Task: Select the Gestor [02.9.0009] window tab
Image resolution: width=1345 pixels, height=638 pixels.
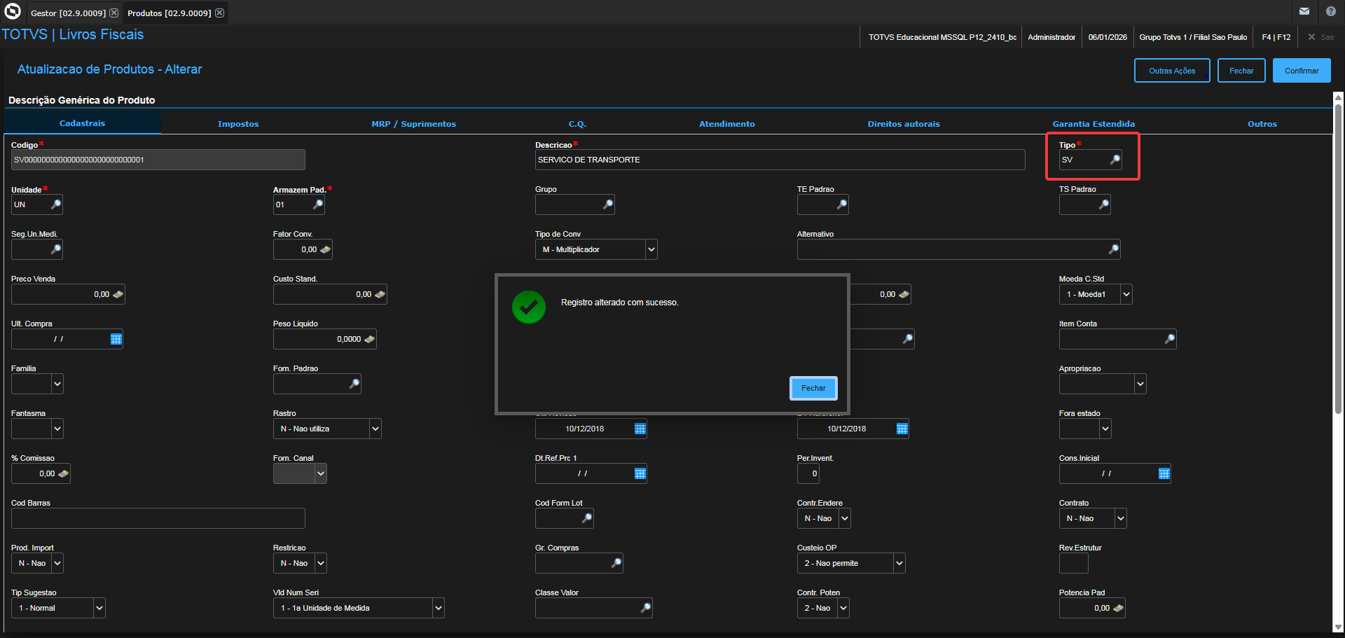Action: pos(68,13)
